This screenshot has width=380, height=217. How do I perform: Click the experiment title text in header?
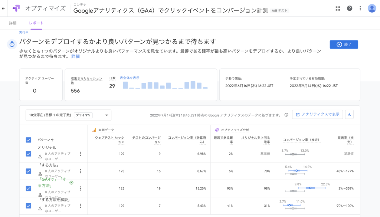(171, 10)
